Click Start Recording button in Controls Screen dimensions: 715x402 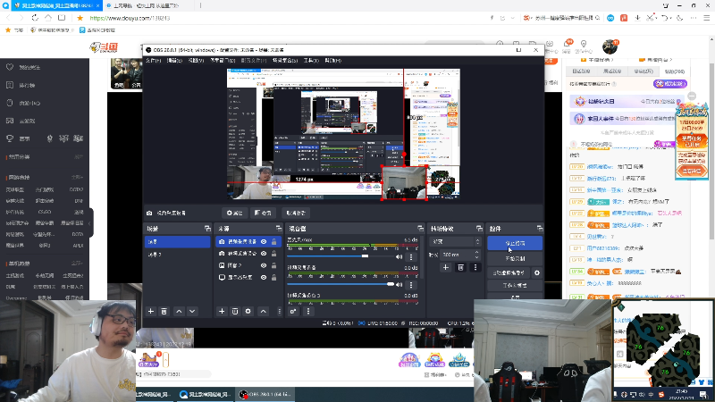click(x=515, y=259)
